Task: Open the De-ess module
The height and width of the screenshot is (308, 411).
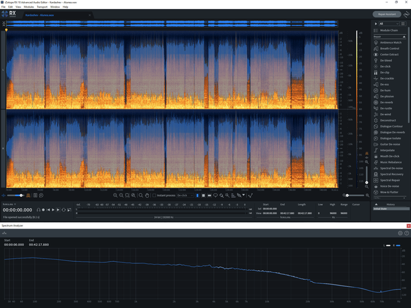Action: pos(381,85)
